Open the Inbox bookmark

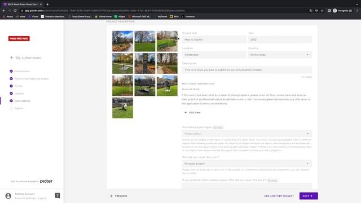coord(20,16)
